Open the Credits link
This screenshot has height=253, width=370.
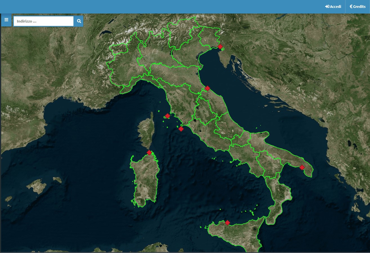[358, 6]
